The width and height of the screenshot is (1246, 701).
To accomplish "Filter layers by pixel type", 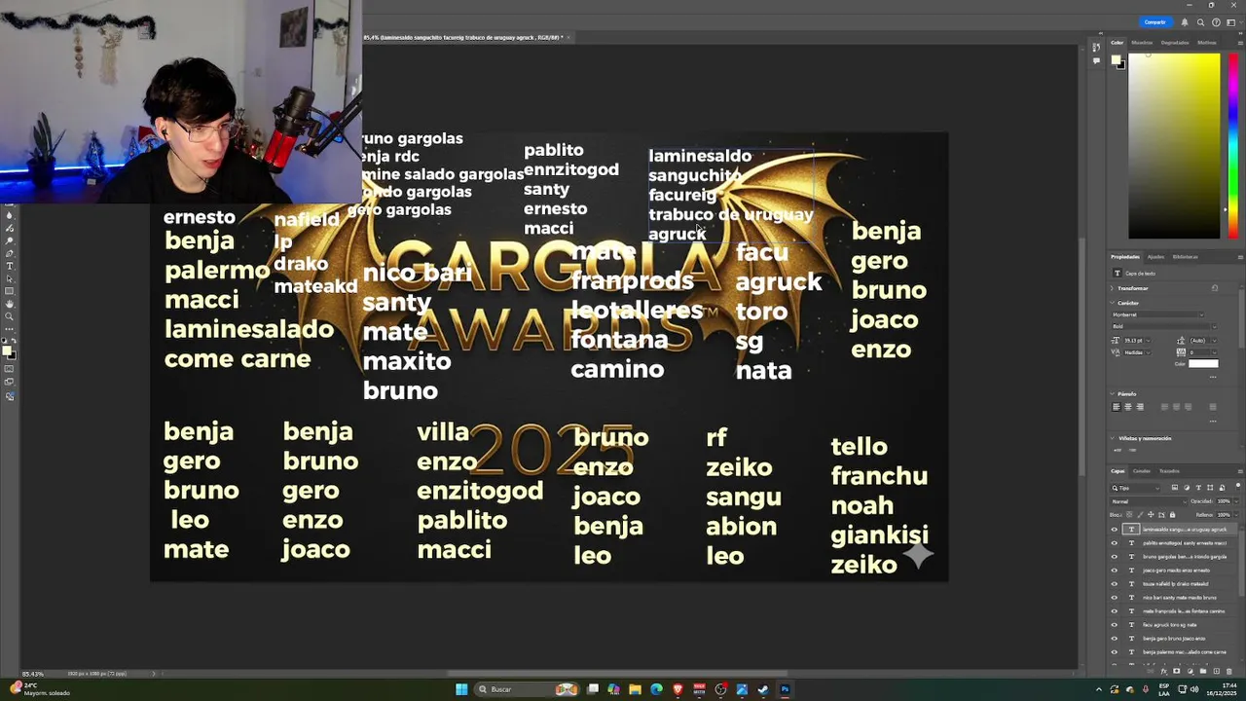I will (1175, 488).
